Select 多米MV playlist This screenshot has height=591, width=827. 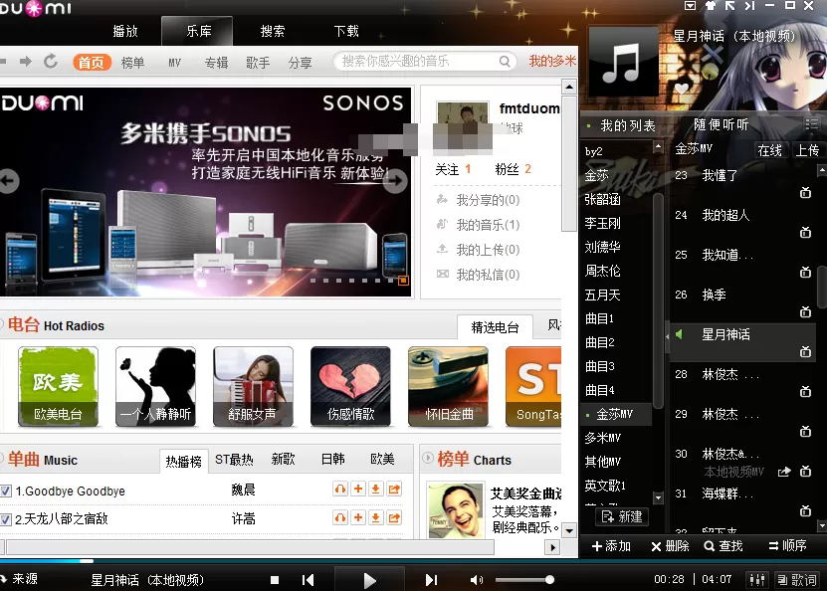coord(602,438)
